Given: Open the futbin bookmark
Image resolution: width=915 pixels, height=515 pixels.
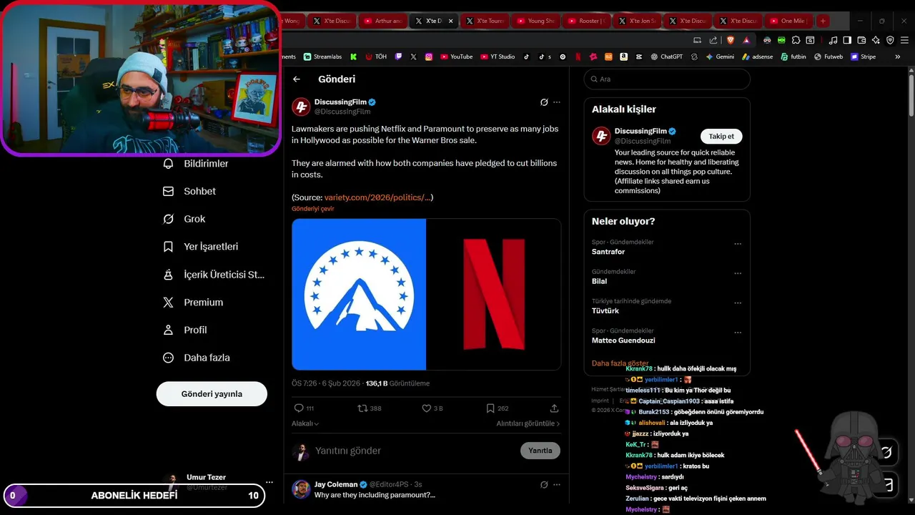Looking at the screenshot, I should (x=793, y=57).
